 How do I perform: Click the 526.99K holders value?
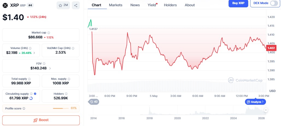pos(61,98)
